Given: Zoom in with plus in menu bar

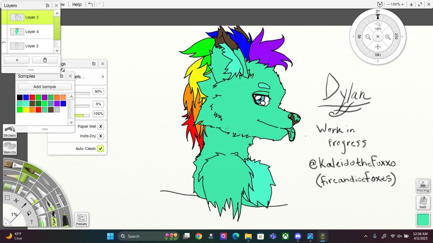Looking at the screenshot, I should point(402,4).
